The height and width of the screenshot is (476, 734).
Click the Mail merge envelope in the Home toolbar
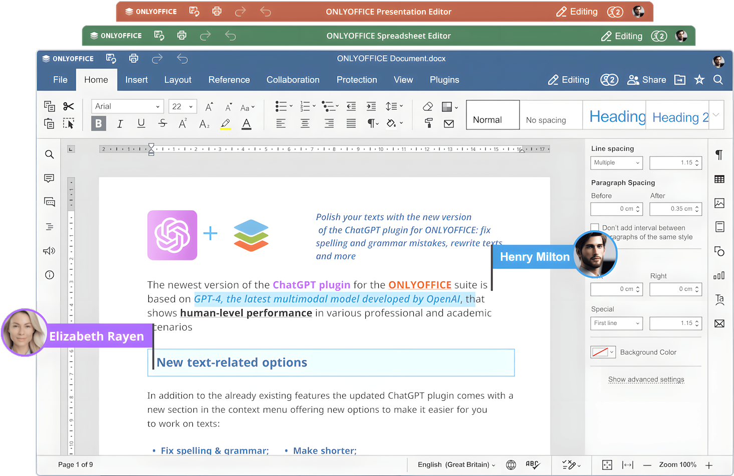449,124
